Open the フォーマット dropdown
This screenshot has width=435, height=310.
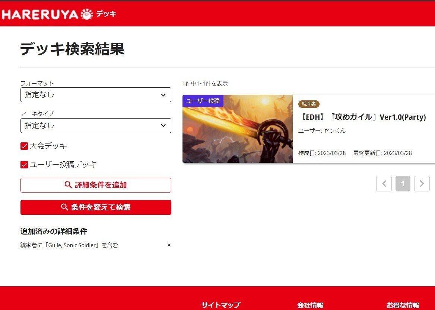click(x=96, y=95)
